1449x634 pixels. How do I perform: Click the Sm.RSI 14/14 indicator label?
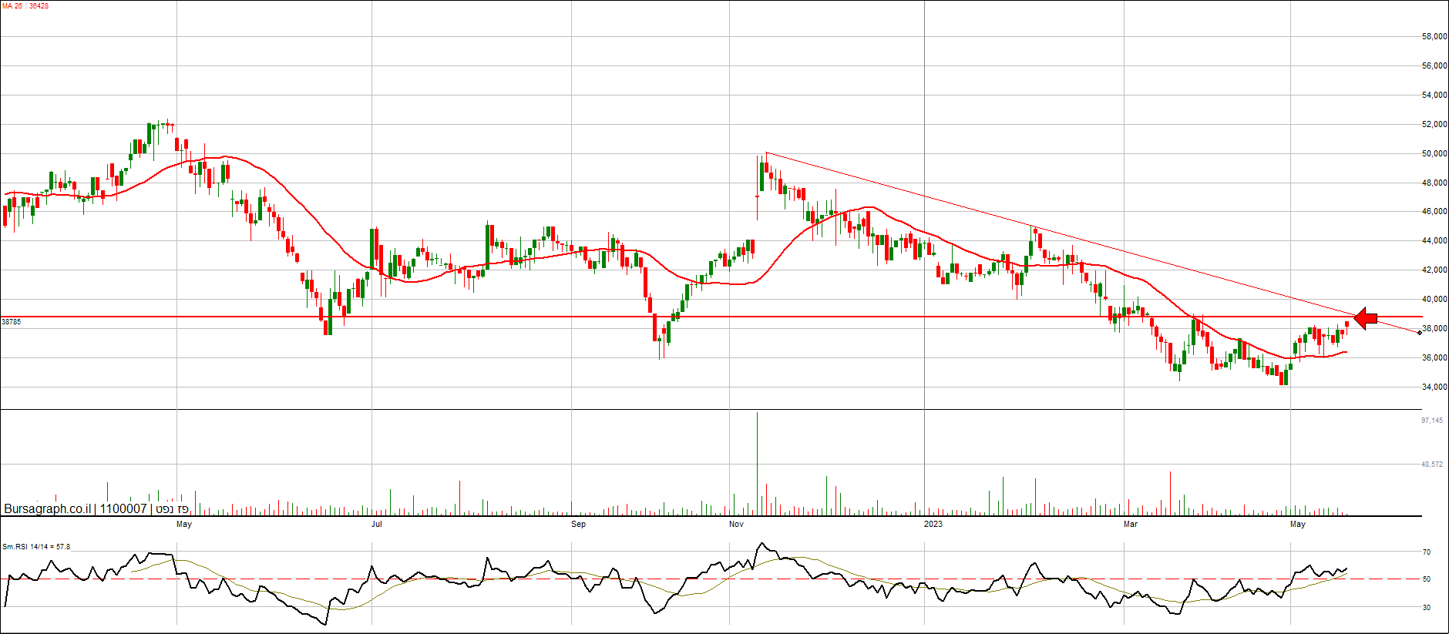click(36, 547)
